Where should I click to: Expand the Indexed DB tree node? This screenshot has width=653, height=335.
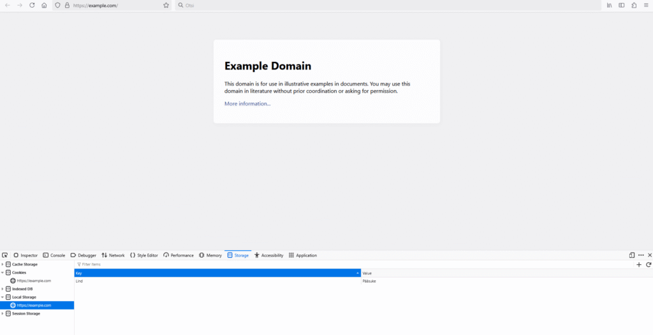pos(3,289)
